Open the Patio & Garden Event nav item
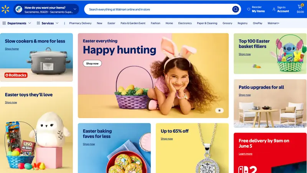Viewport: 307px width, 173px height. click(133, 23)
